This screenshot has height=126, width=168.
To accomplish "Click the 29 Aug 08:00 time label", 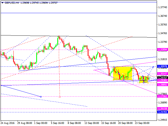I will pos(25,123).
